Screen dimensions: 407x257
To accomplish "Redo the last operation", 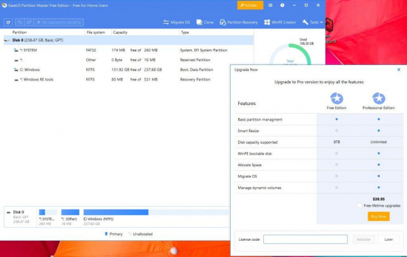I will tap(28, 22).
